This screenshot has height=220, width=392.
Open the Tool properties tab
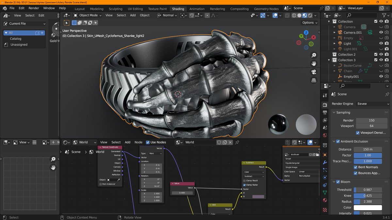[325, 95]
